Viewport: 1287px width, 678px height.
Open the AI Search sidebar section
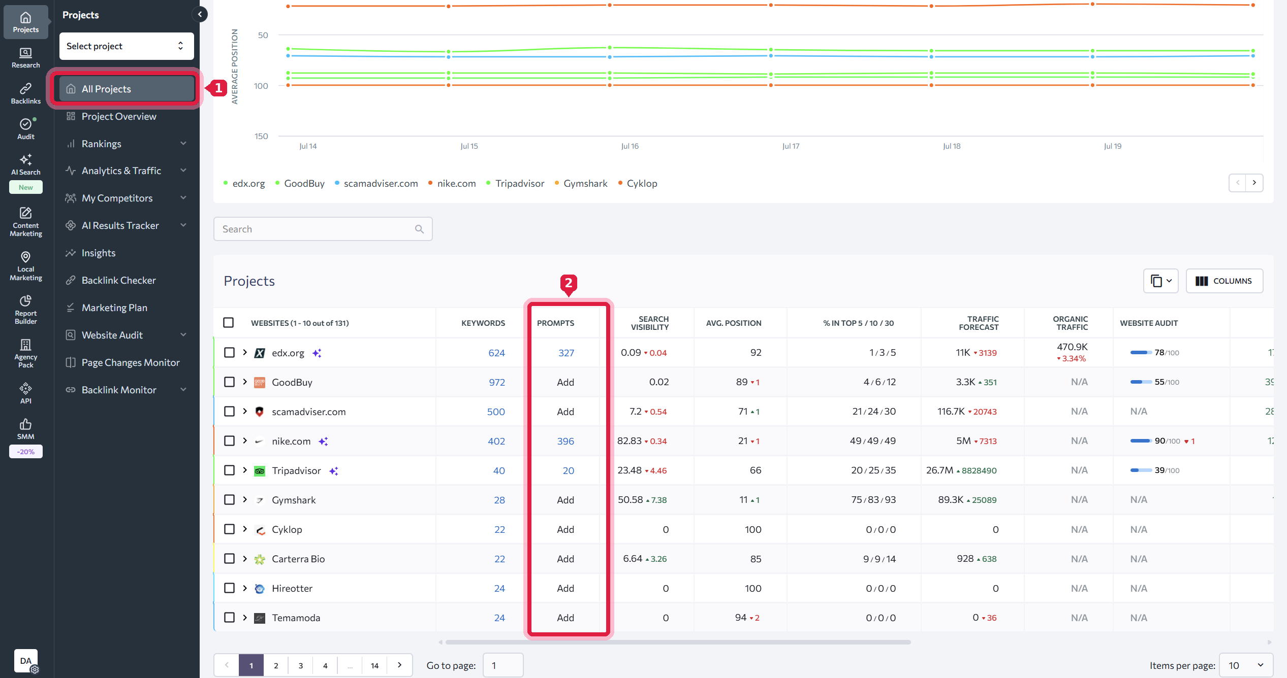[x=25, y=165]
